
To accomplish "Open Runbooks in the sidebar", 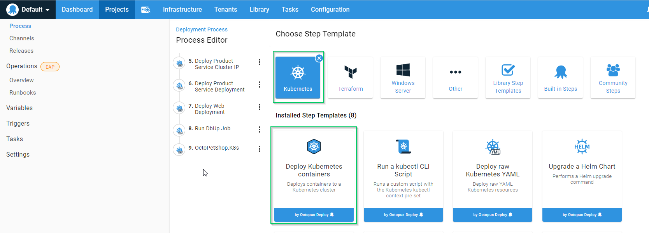I will click(23, 93).
